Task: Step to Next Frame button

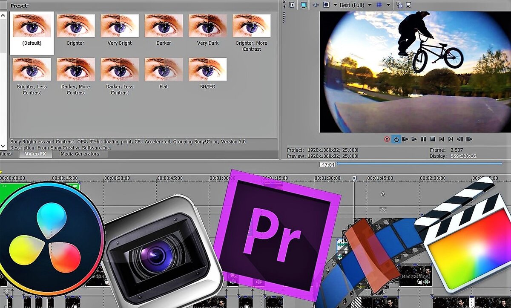Action: pyautogui.click(x=469, y=139)
